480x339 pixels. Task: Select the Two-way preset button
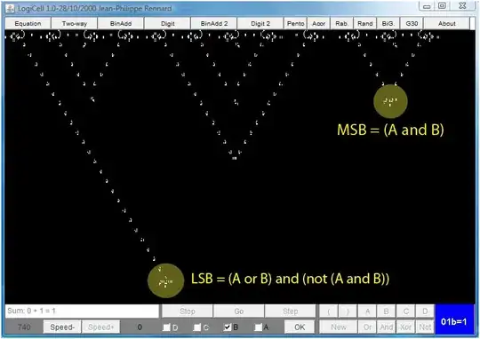75,24
